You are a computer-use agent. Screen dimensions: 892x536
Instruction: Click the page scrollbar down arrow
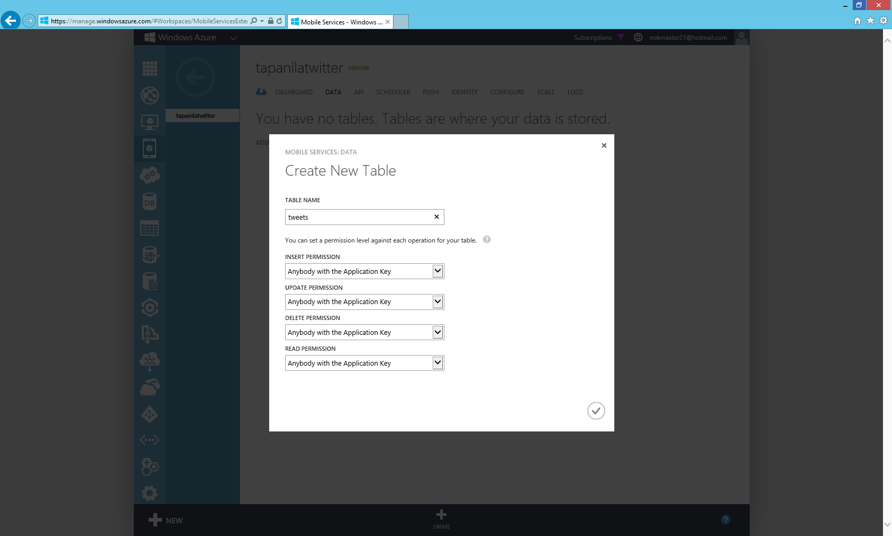(x=887, y=524)
